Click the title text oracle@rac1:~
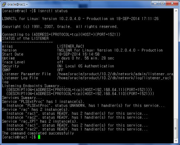 point(17,4)
